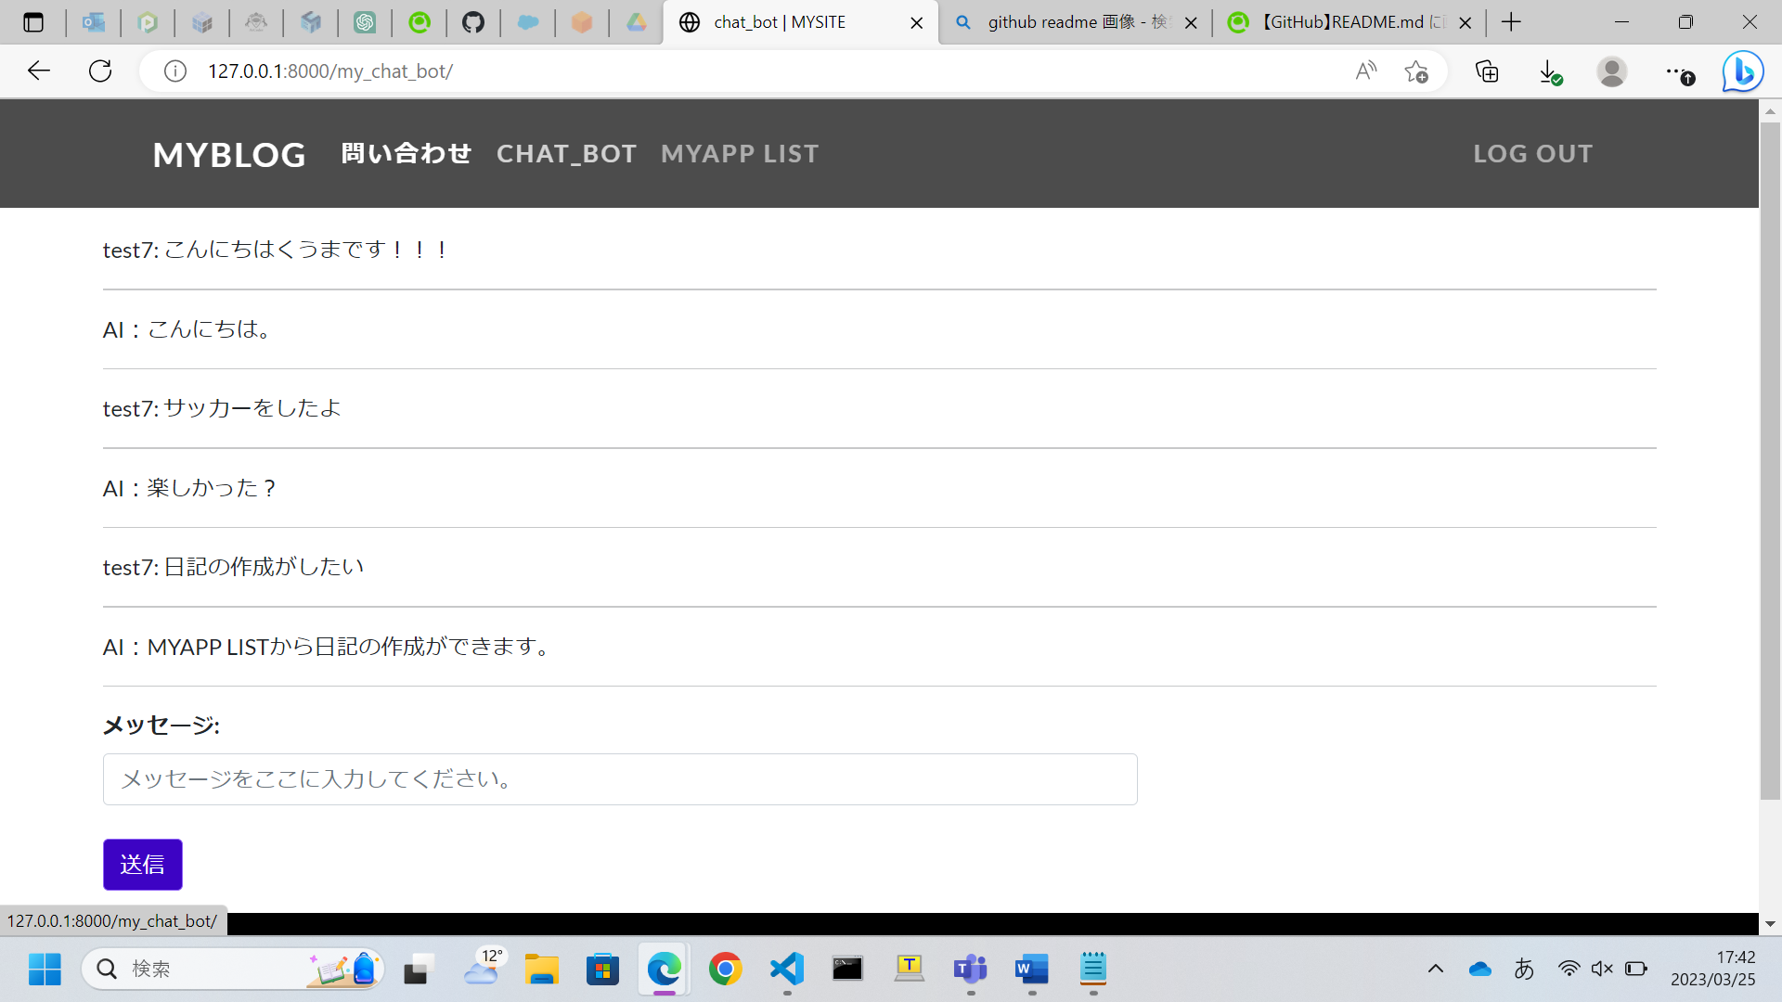Open the Outlook icon in the browser toolbar

click(x=94, y=22)
